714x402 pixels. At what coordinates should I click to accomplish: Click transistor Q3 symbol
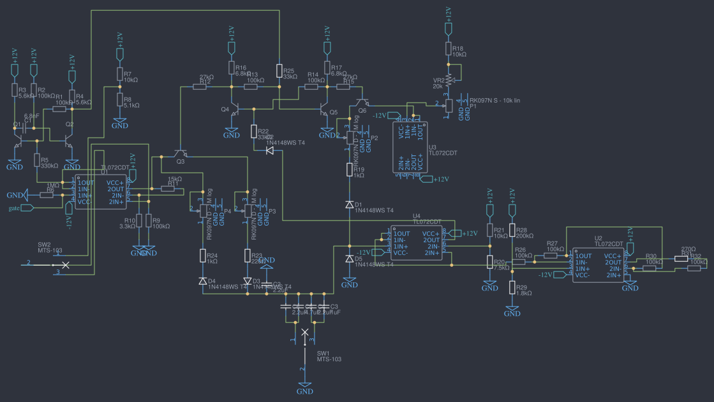[x=181, y=153]
